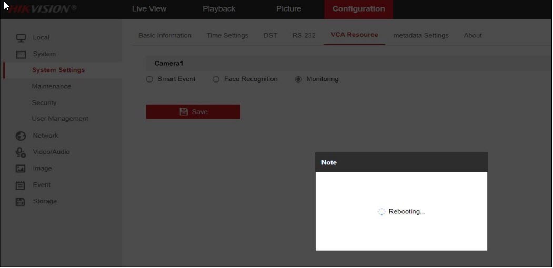
Task: Click the Network globe icon
Action: coord(21,136)
